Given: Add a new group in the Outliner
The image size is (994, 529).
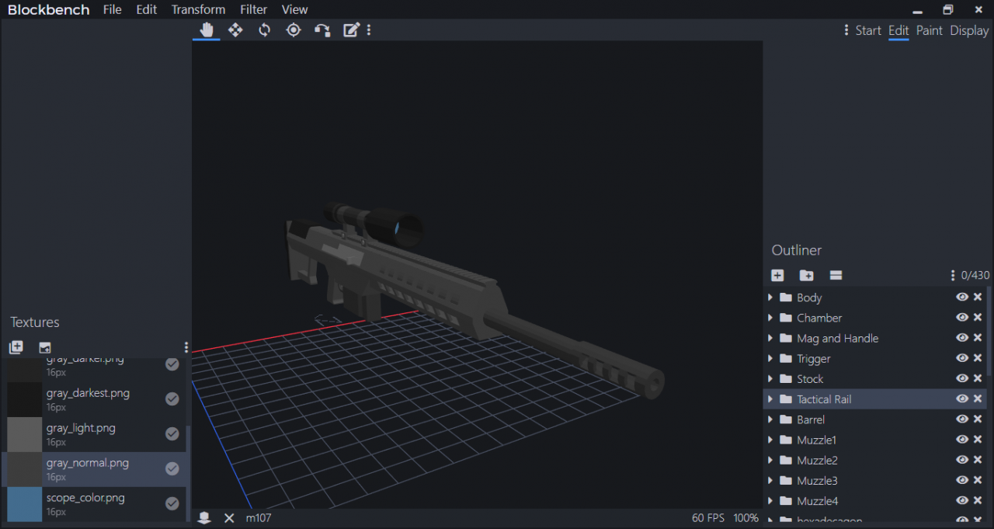Looking at the screenshot, I should [806, 275].
